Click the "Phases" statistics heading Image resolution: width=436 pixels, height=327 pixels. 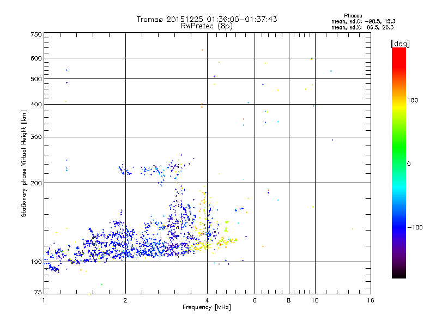pos(353,16)
